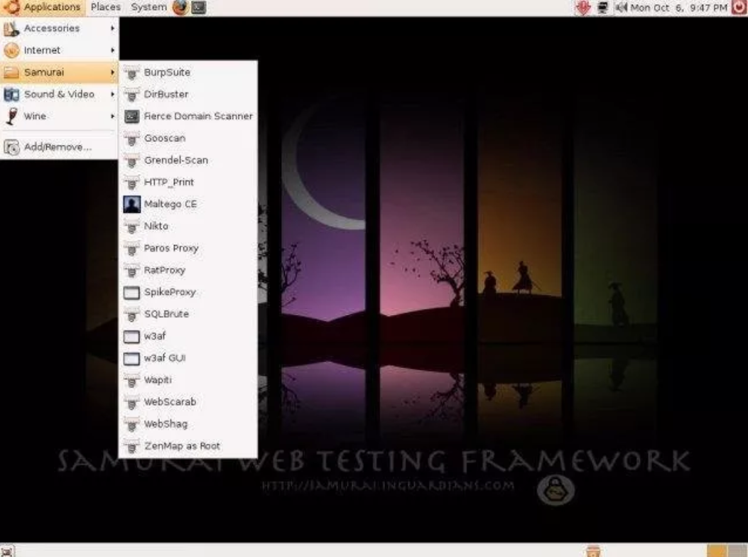Click the Paros Proxy icon
The width and height of the screenshot is (748, 557).
(131, 249)
